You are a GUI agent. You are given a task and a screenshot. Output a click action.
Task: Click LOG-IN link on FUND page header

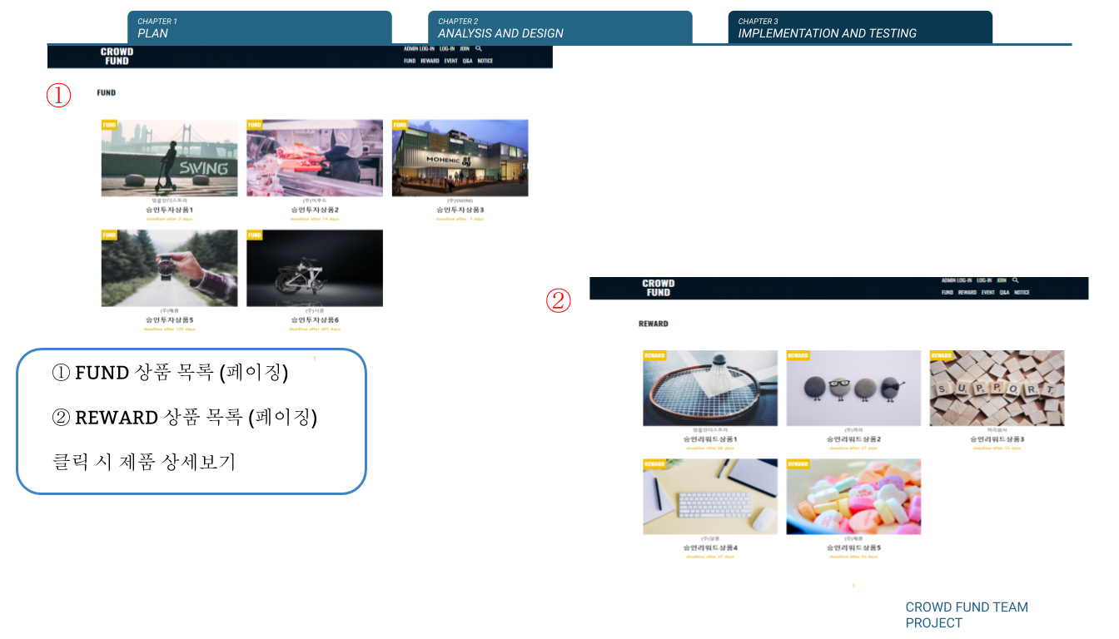click(447, 49)
